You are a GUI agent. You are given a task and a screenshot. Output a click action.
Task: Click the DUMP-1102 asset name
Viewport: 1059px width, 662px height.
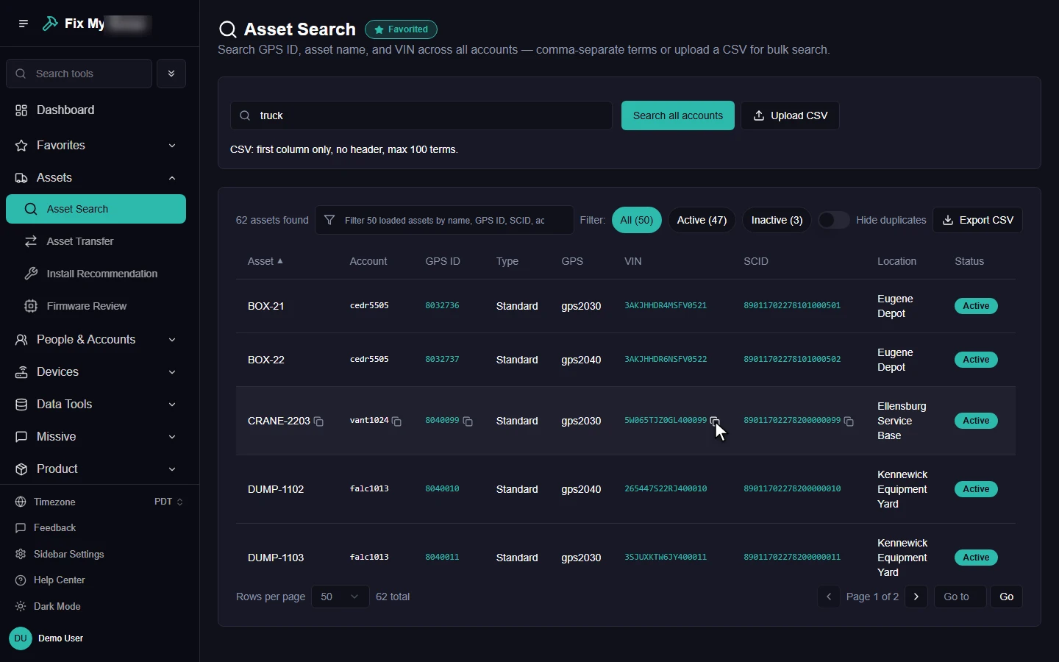(x=276, y=489)
